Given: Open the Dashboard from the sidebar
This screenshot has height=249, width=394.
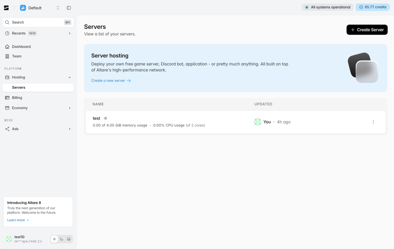Looking at the screenshot, I should pos(21,46).
